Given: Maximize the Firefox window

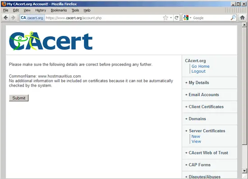Looking at the screenshot, I should [238, 4].
